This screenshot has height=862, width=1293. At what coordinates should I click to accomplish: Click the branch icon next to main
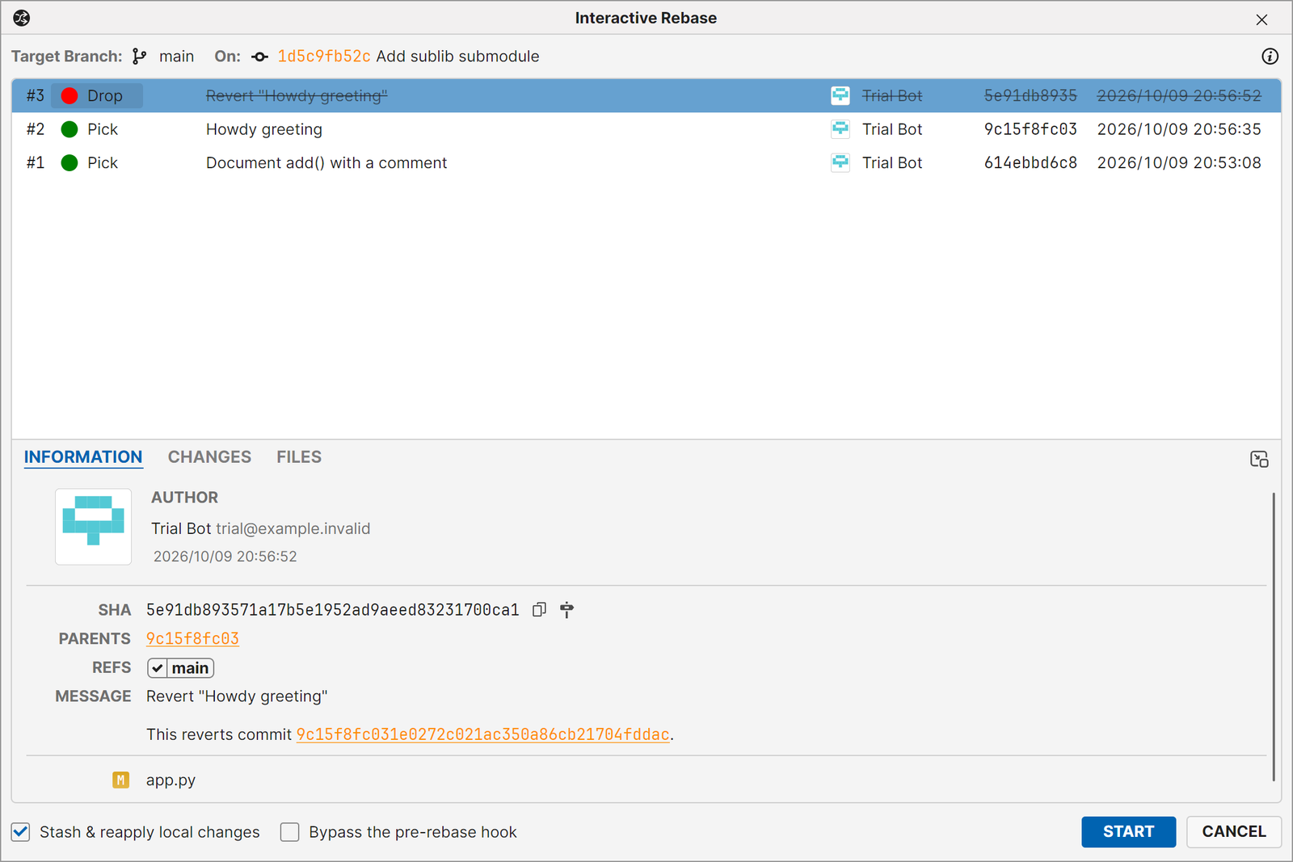[x=140, y=57]
